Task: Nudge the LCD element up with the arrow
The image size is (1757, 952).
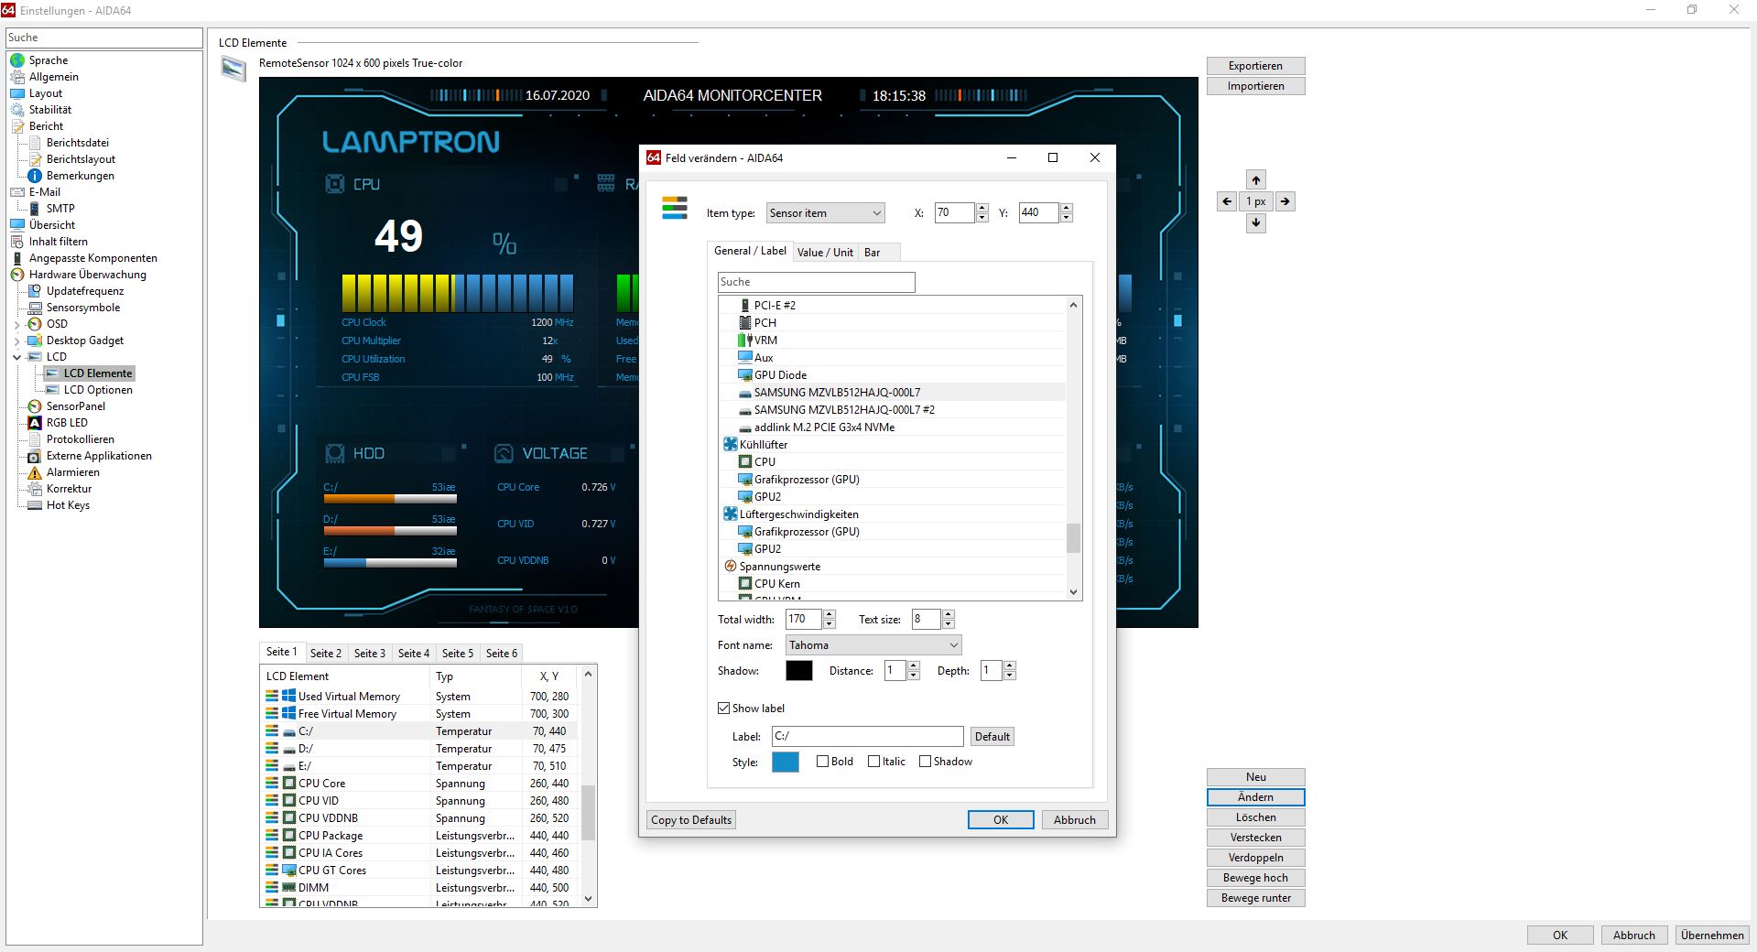Action: click(1256, 180)
